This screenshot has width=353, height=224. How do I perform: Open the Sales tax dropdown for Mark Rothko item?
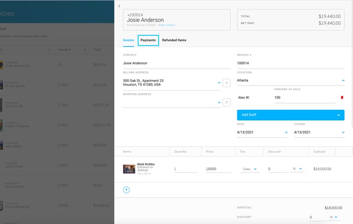click(250, 169)
